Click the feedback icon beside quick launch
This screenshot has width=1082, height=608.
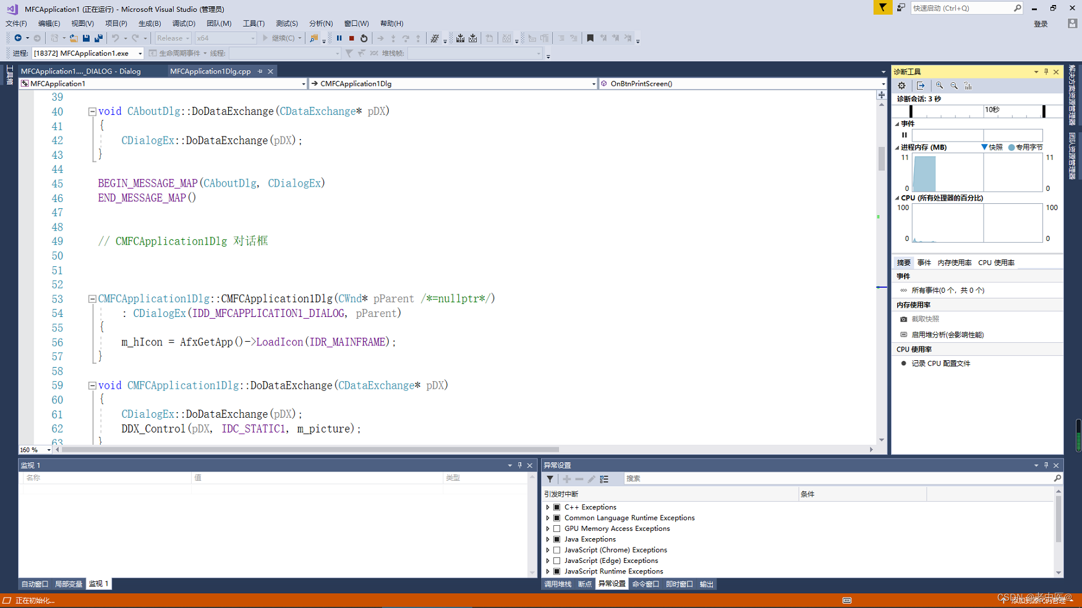click(x=901, y=8)
